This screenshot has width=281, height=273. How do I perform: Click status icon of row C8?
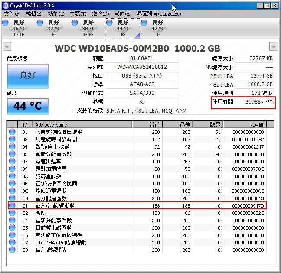12,250
